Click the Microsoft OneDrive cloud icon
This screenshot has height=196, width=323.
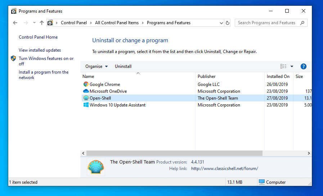point(86,91)
